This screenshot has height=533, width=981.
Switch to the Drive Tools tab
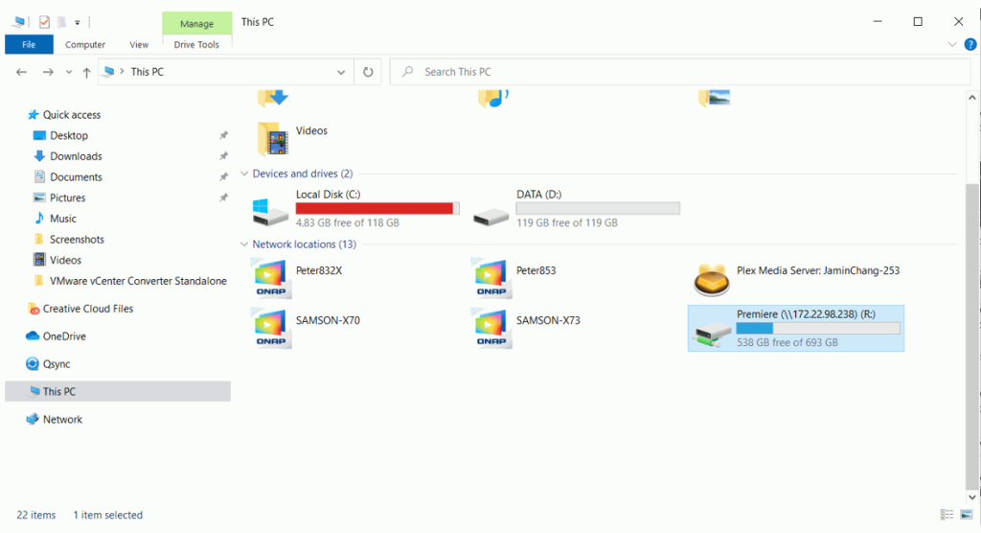196,44
